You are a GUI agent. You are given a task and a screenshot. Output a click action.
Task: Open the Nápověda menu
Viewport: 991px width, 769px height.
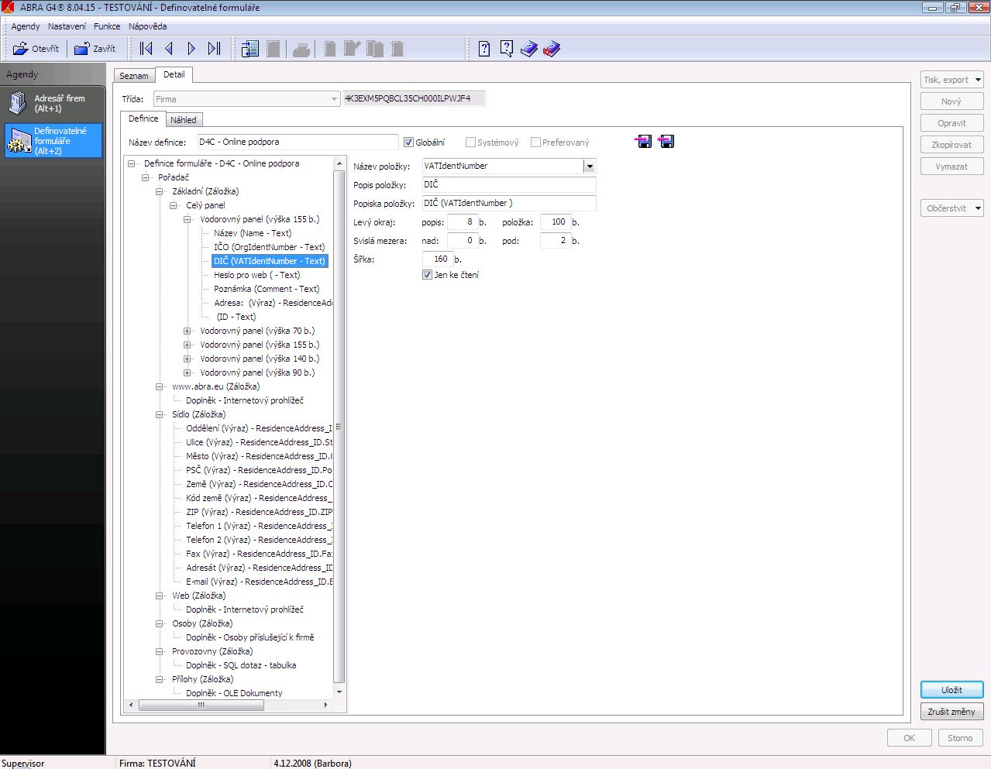point(147,26)
